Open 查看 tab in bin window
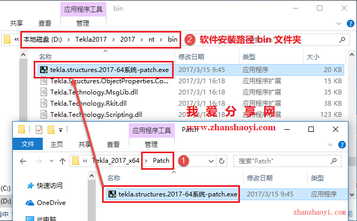Screen dimensions: 357x221 tap(45, 23)
